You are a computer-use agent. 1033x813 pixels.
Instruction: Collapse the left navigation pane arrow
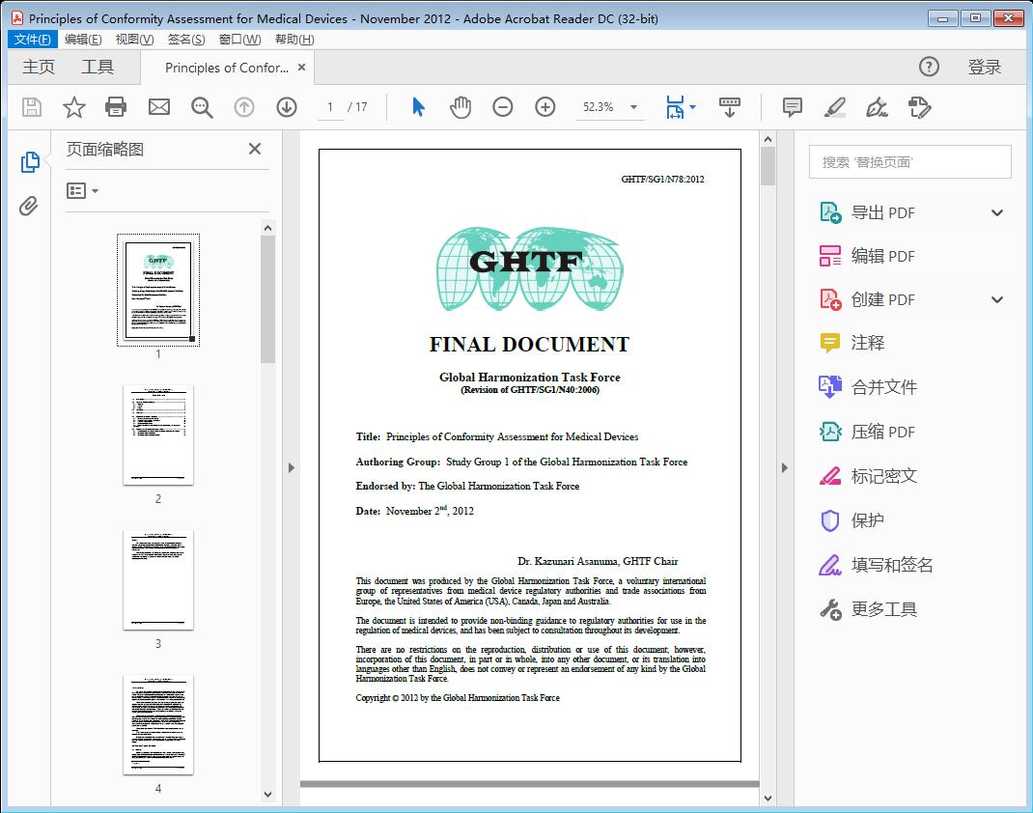tap(292, 467)
